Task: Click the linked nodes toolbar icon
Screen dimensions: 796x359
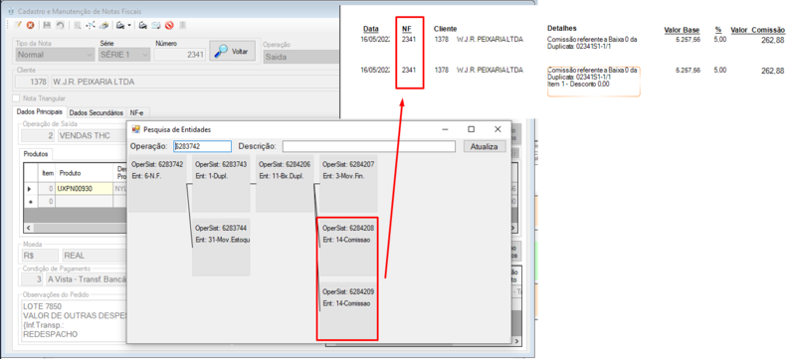Action: pyautogui.click(x=91, y=25)
